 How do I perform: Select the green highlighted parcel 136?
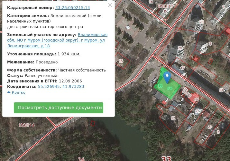coord(170,88)
